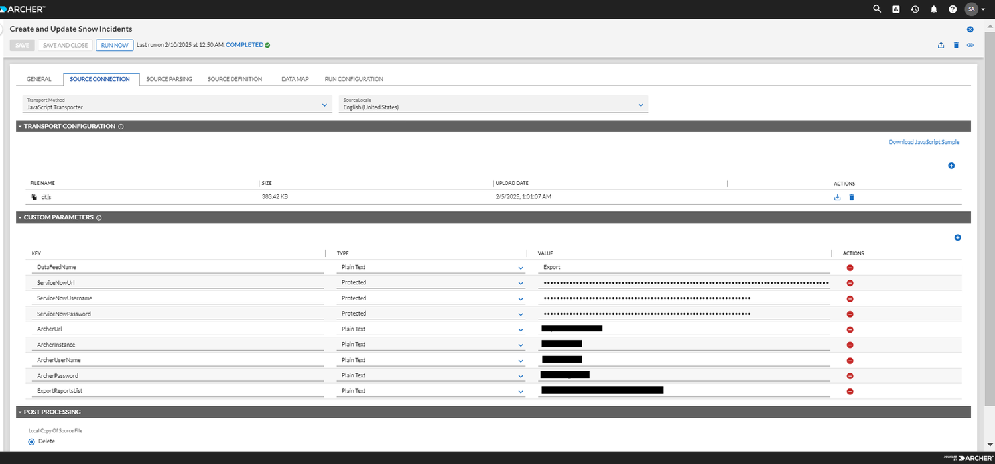Switch to the General tab
Screen dimensions: 995x464
pyautogui.click(x=38, y=79)
